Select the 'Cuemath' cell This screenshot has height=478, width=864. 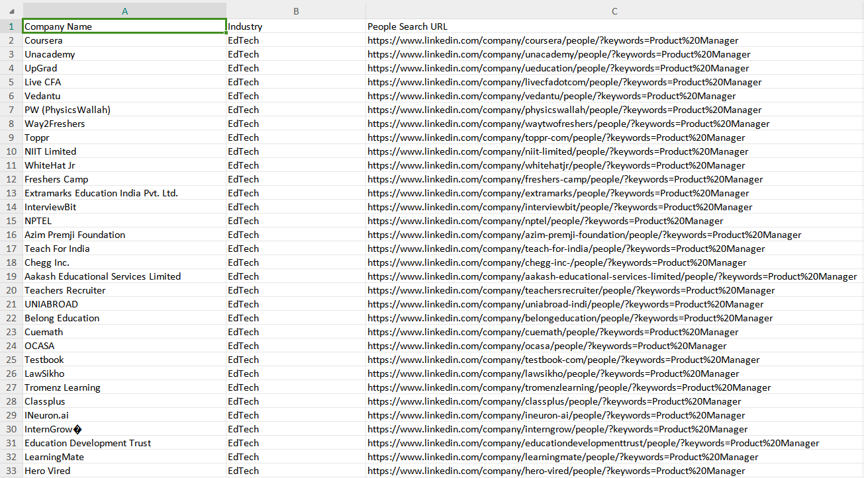coord(124,332)
